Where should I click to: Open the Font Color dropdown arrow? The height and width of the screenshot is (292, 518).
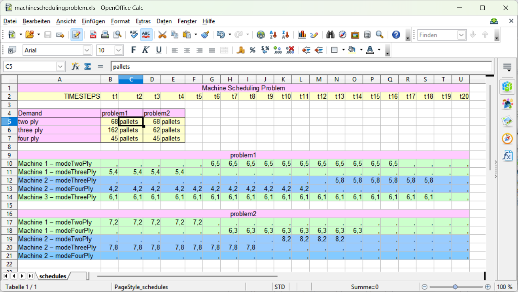click(379, 50)
